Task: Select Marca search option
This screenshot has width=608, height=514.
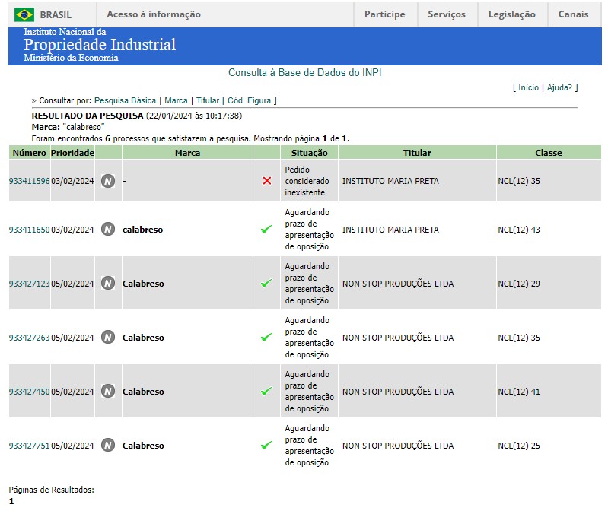Action: (176, 100)
